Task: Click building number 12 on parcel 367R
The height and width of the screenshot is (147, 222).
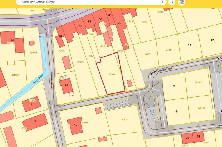Action: pyautogui.click(x=75, y=125)
